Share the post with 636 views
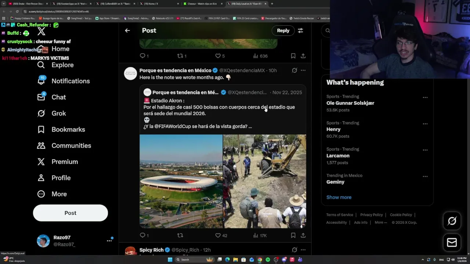 pyautogui.click(x=303, y=56)
